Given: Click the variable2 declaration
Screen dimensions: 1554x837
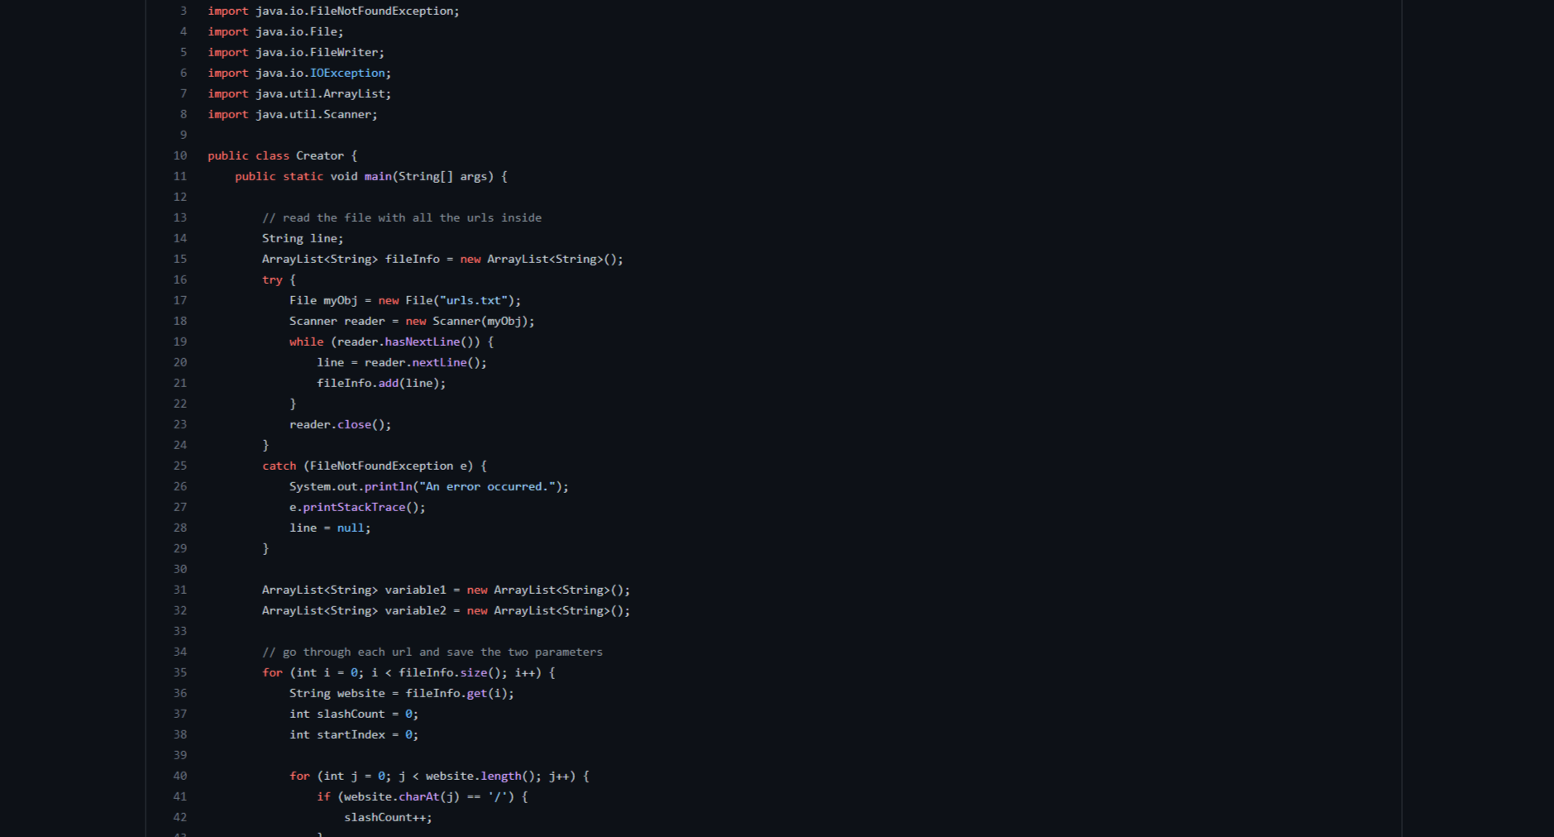Looking at the screenshot, I should (x=446, y=610).
